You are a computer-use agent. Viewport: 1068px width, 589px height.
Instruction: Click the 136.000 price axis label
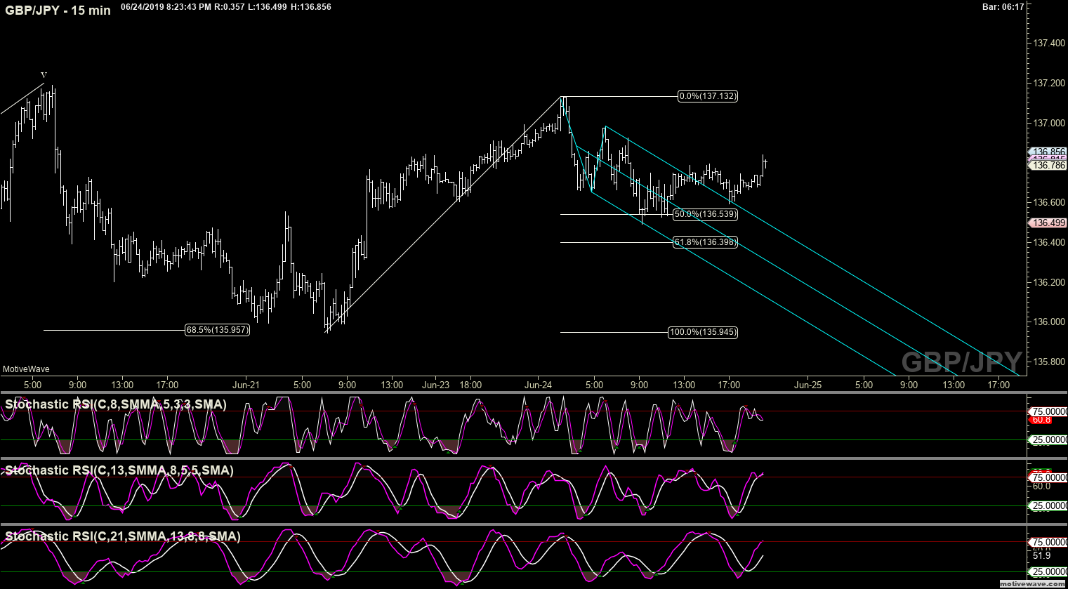(x=1049, y=322)
